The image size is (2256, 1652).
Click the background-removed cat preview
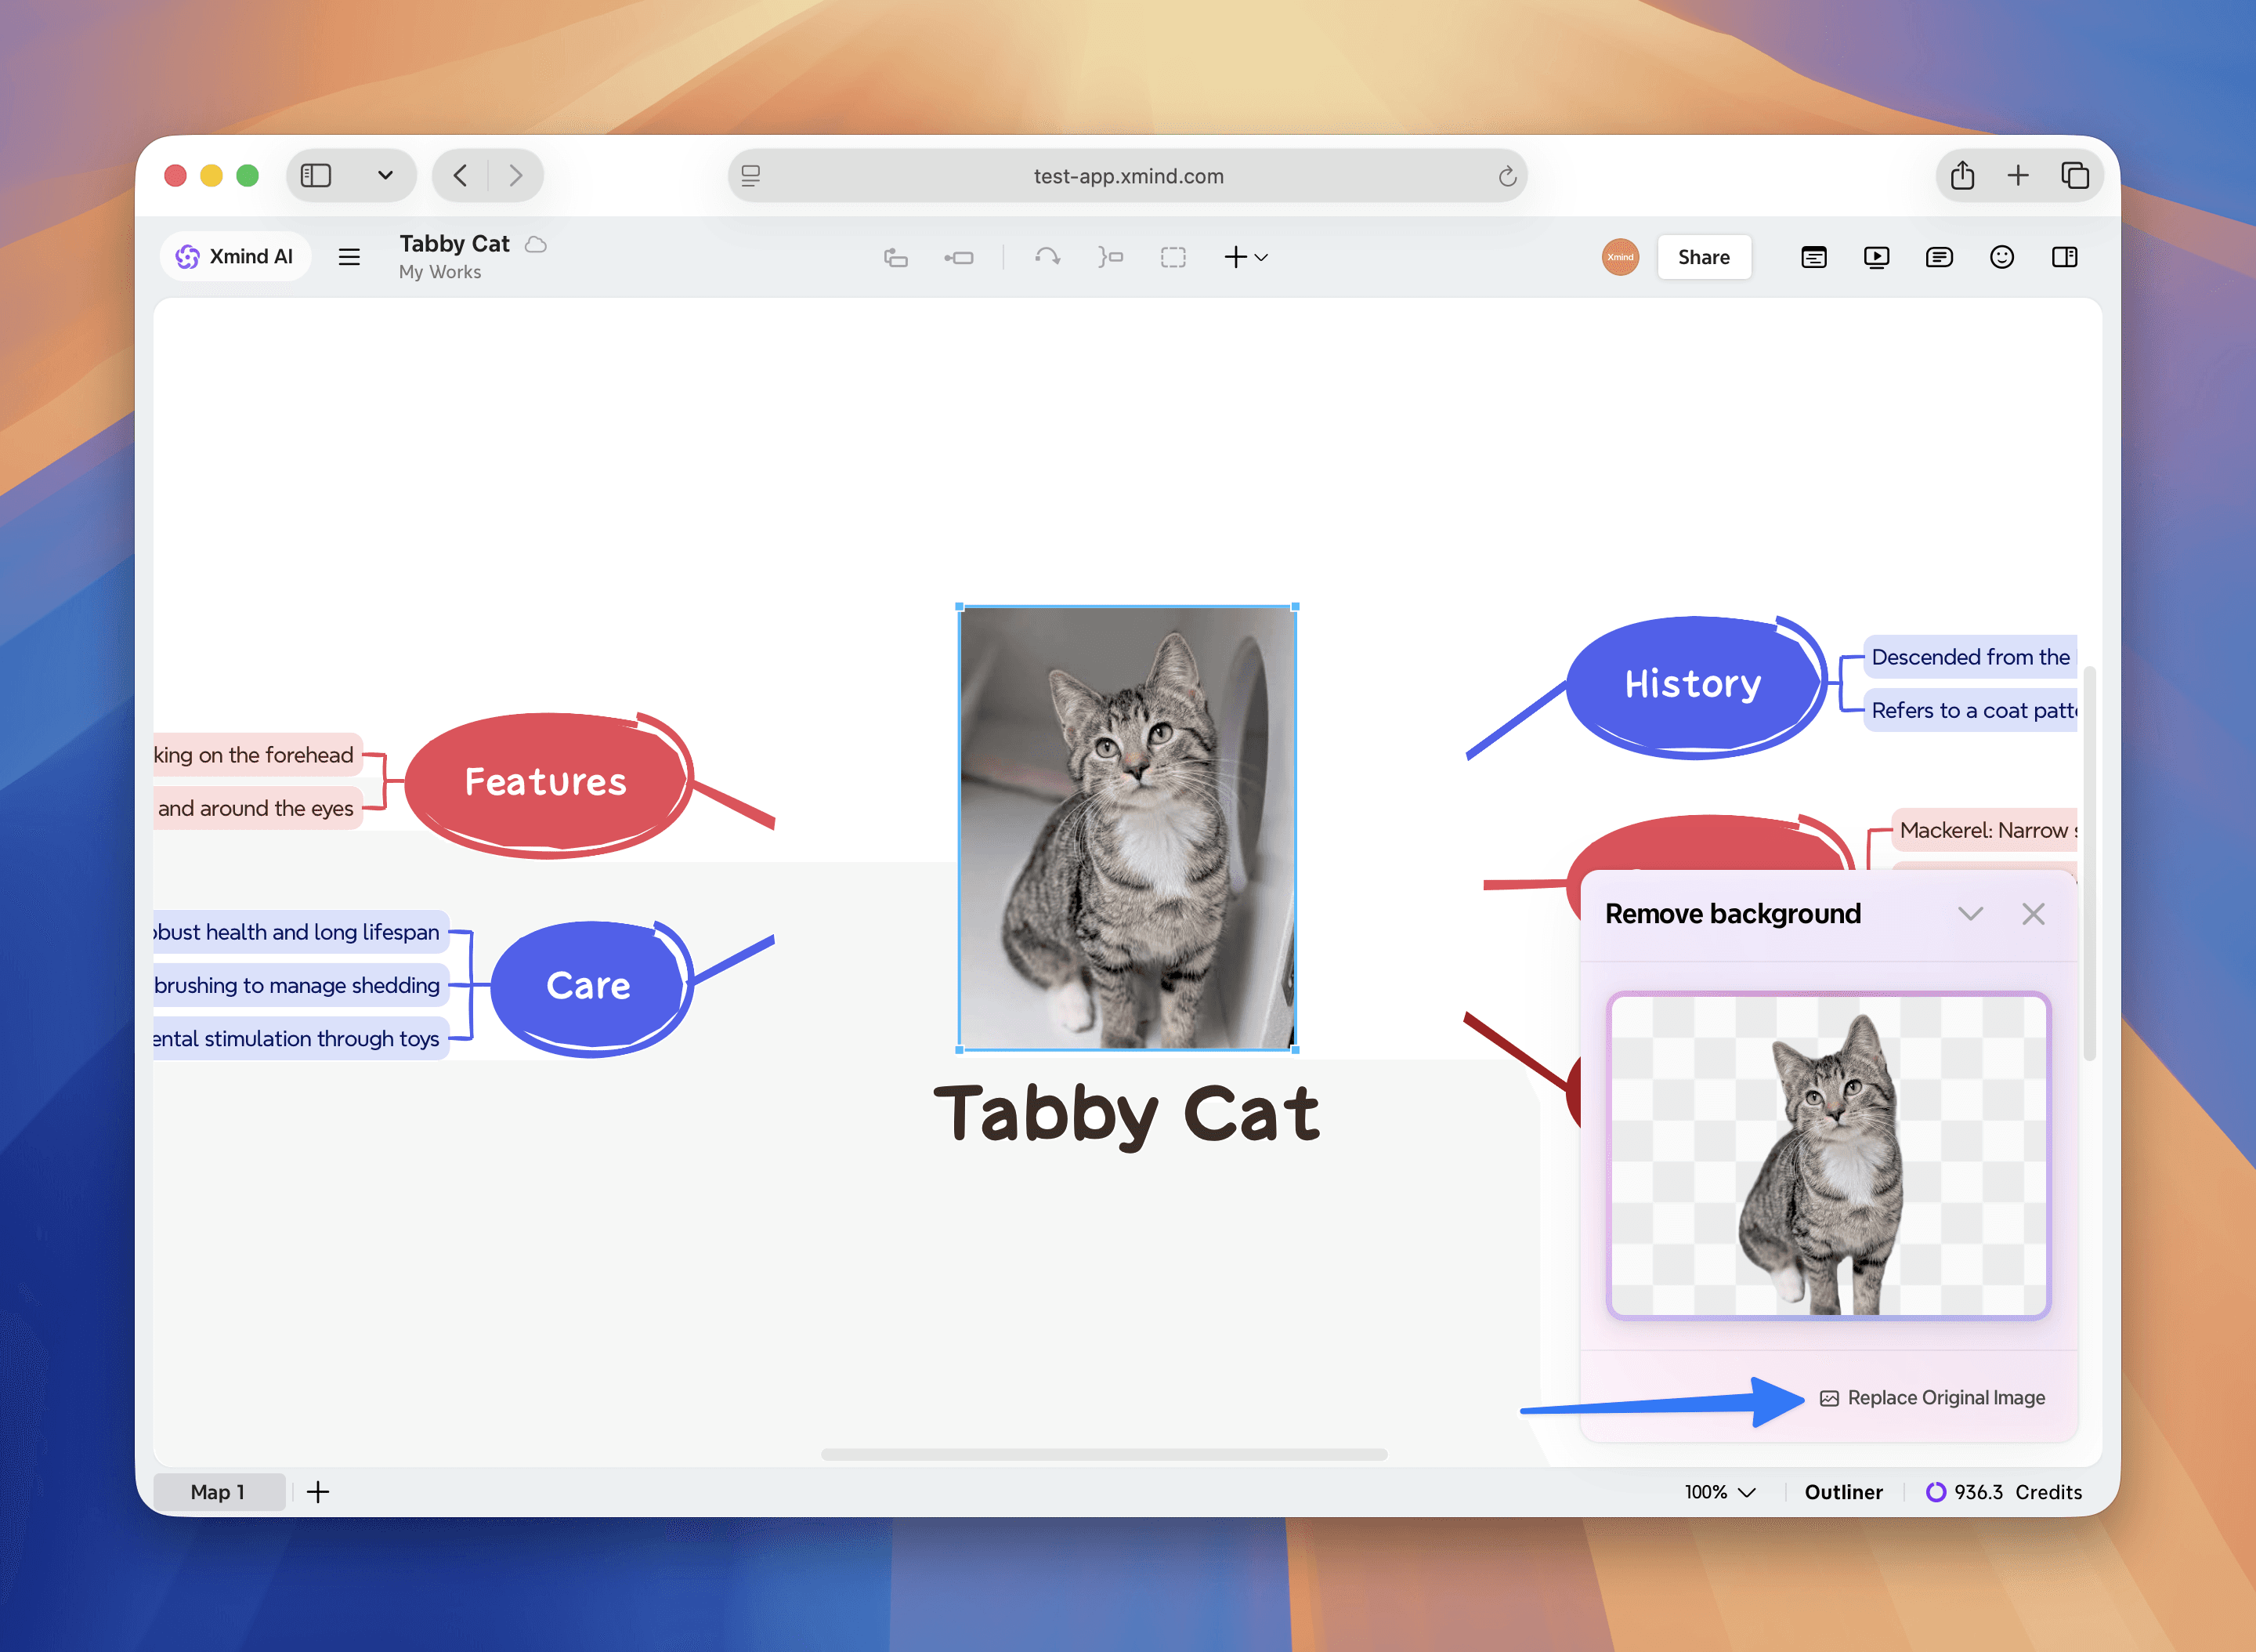(x=1828, y=1155)
